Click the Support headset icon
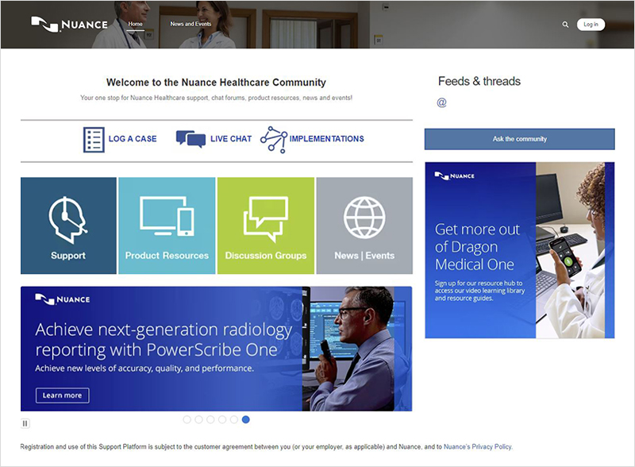 pyautogui.click(x=67, y=220)
